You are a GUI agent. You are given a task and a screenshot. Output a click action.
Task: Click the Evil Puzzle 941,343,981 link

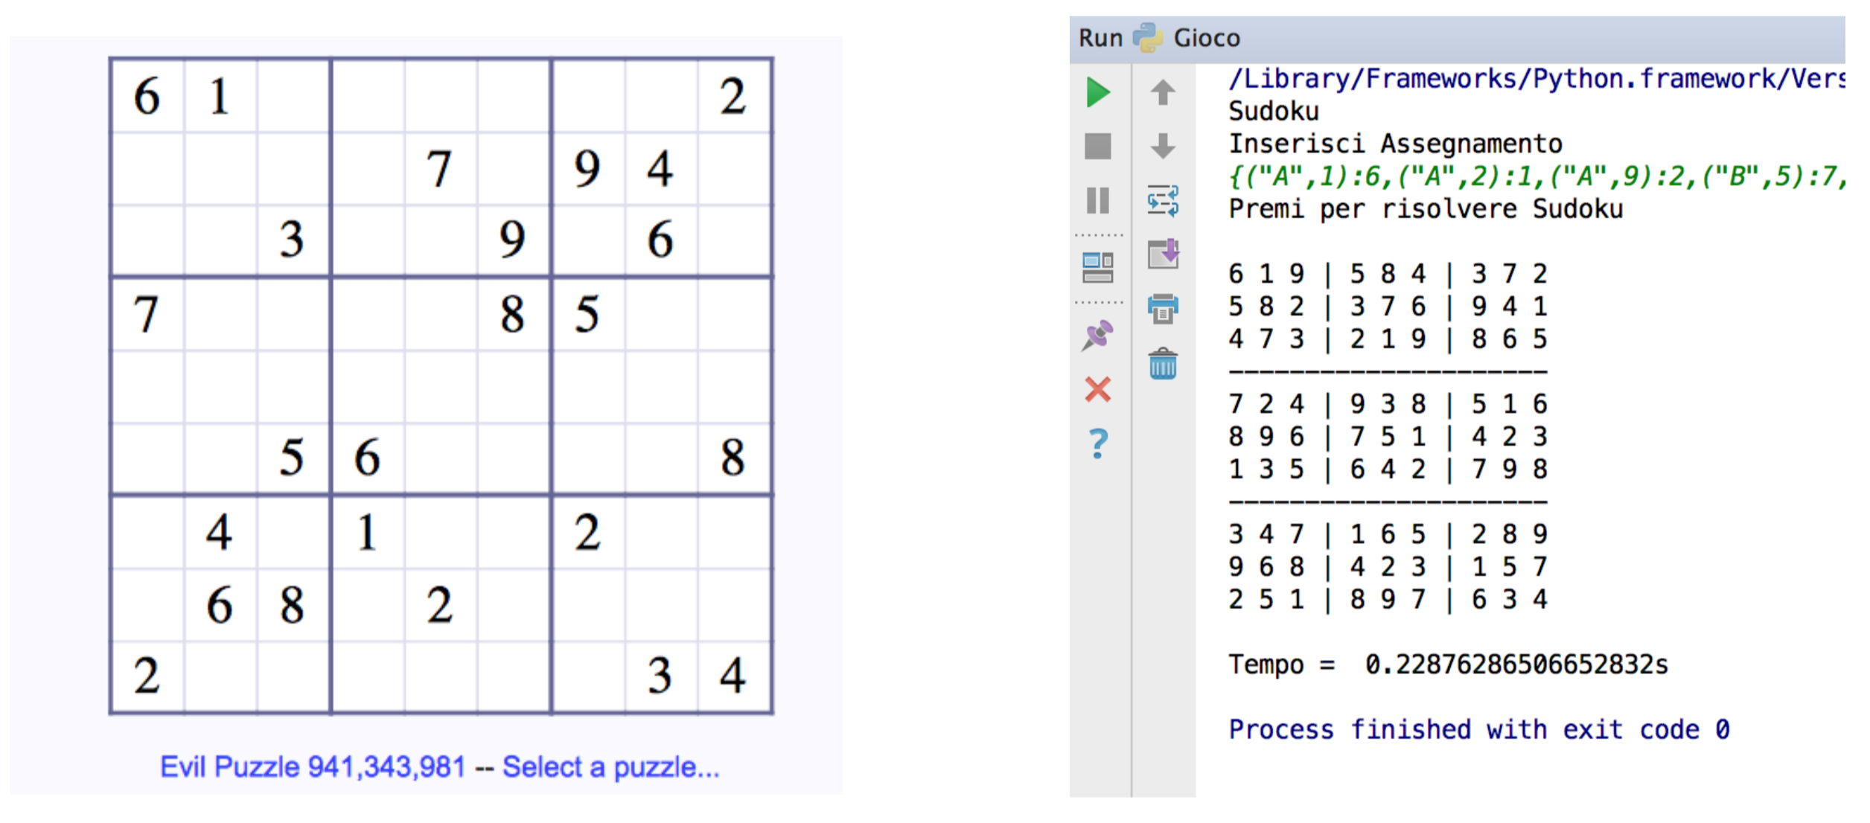313,767
